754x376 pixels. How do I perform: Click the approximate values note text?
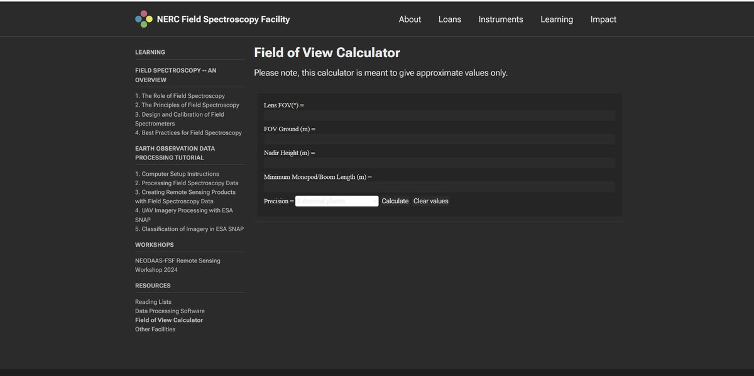[x=381, y=73]
